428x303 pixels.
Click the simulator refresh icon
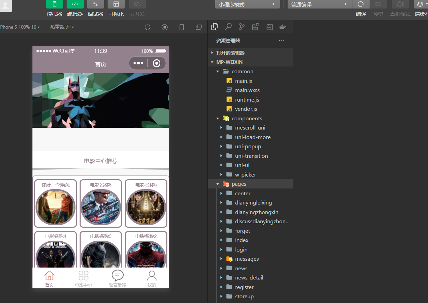[x=148, y=27]
